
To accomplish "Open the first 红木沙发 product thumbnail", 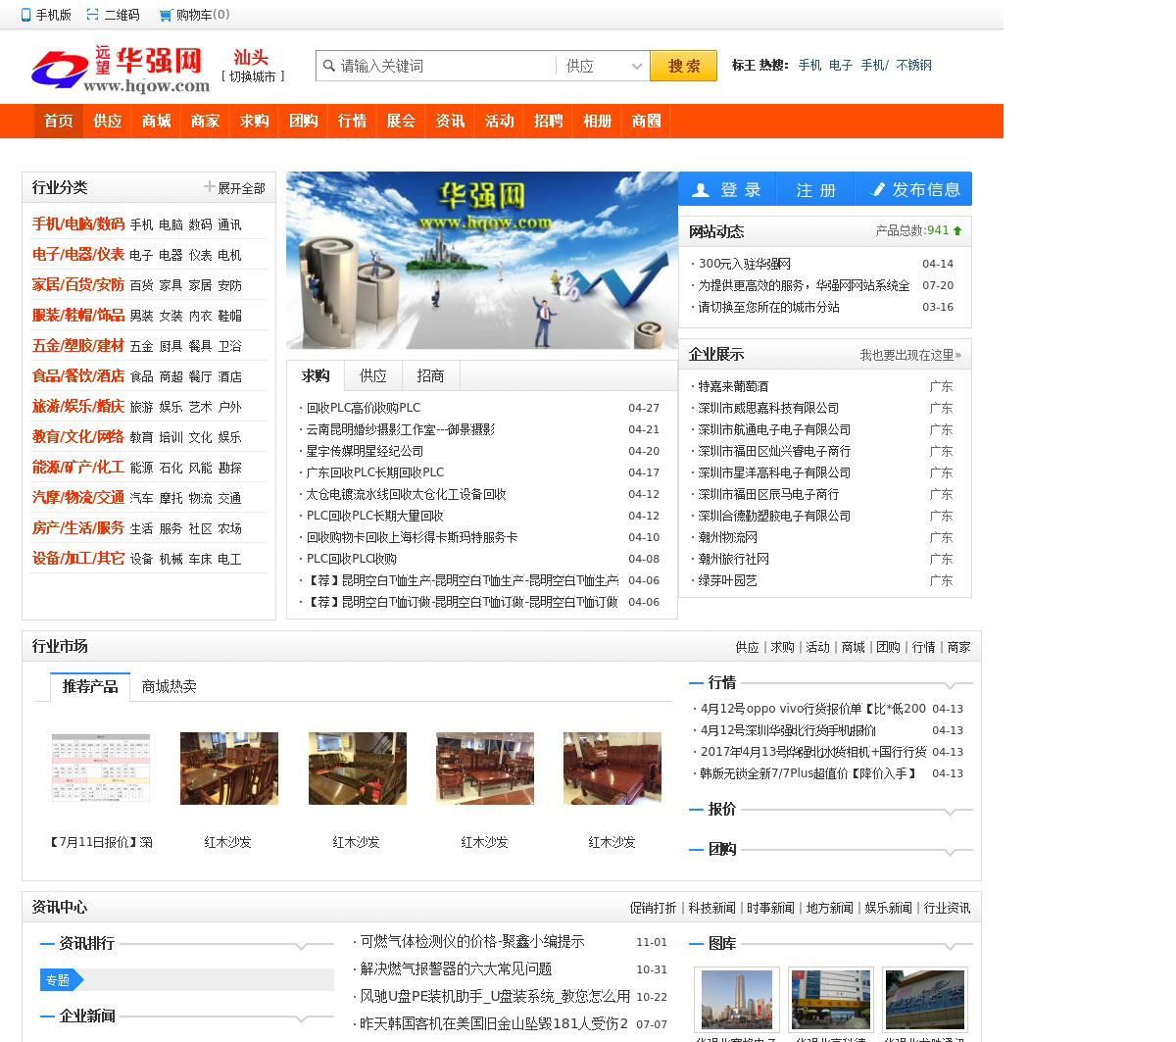I will click(x=229, y=769).
